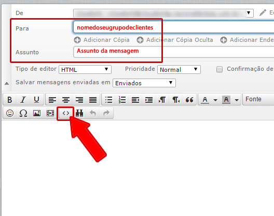Align text left

(52, 100)
